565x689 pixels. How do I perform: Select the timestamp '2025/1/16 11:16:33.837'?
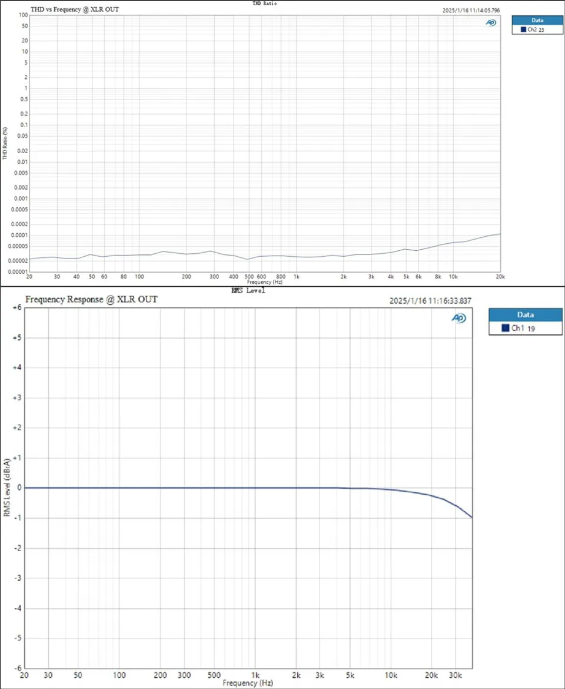point(430,301)
